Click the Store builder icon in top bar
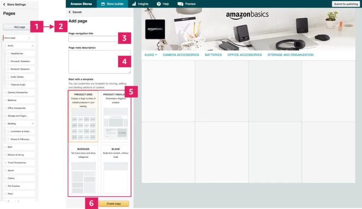362x209 pixels. [103, 4]
